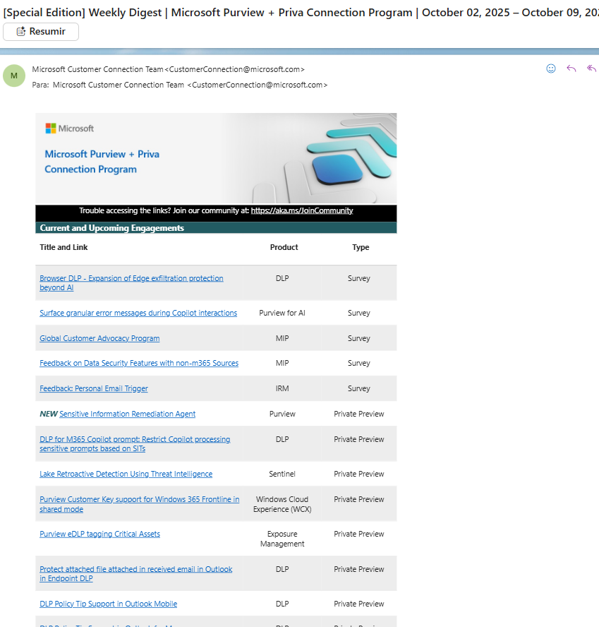Open DLP for M365 Copilot prompt link

[x=135, y=439]
